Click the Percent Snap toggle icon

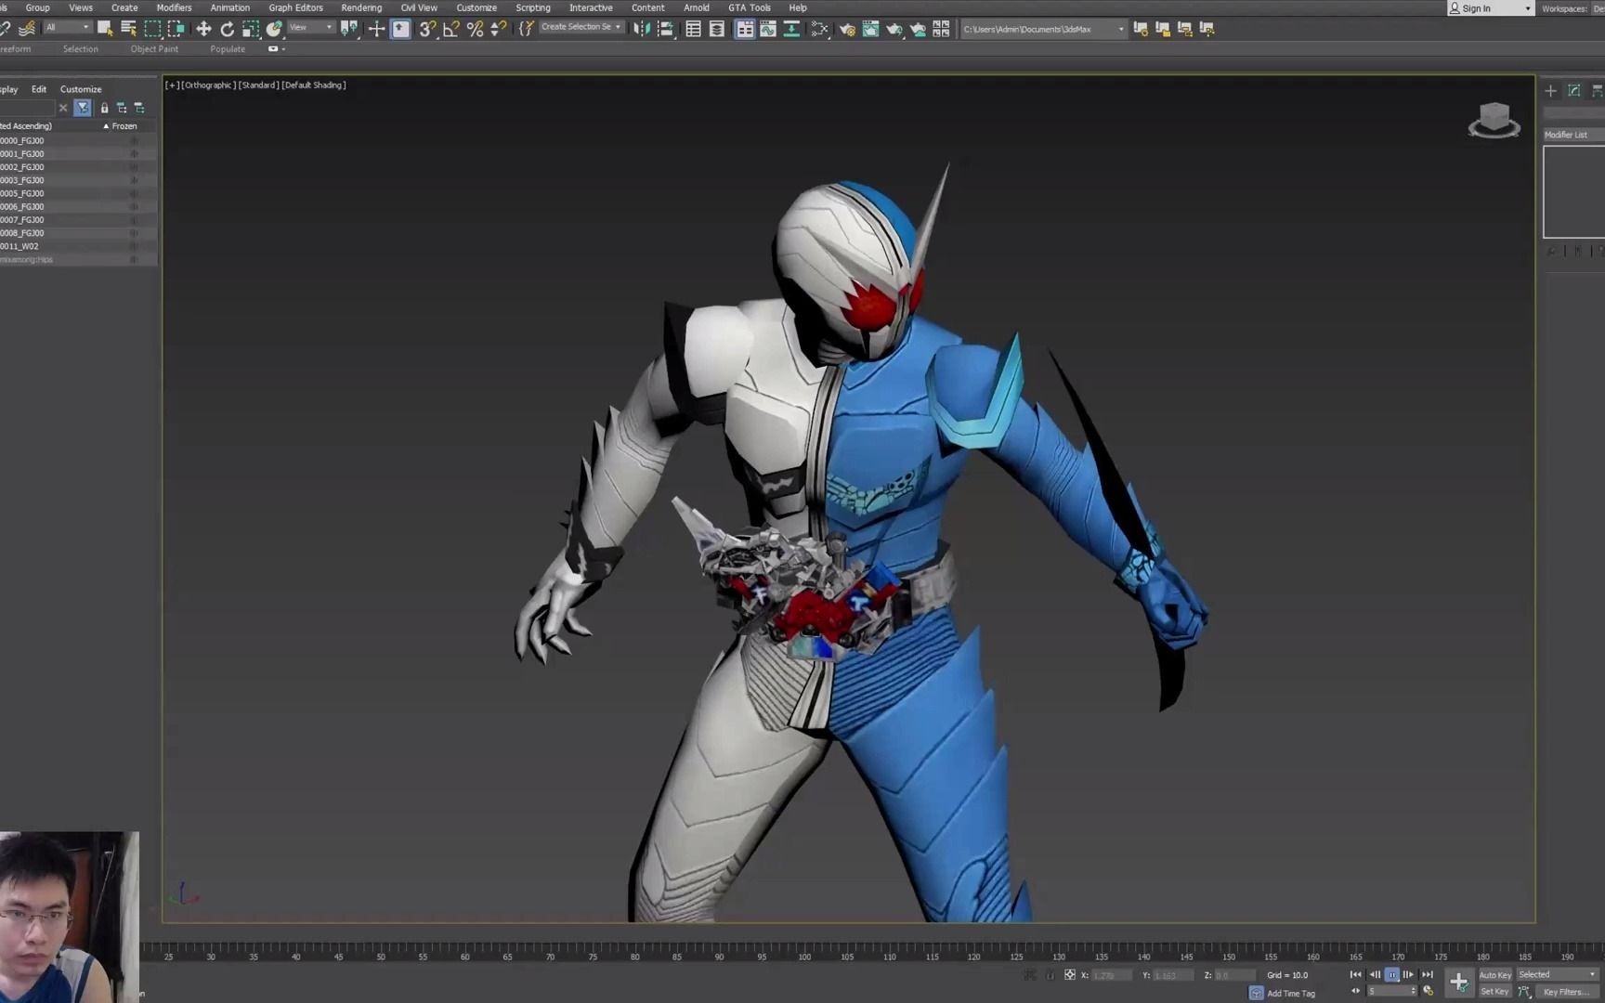pyautogui.click(x=474, y=29)
